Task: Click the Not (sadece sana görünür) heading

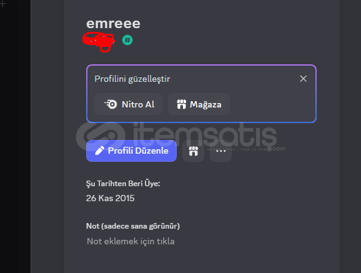Action: coord(133,226)
